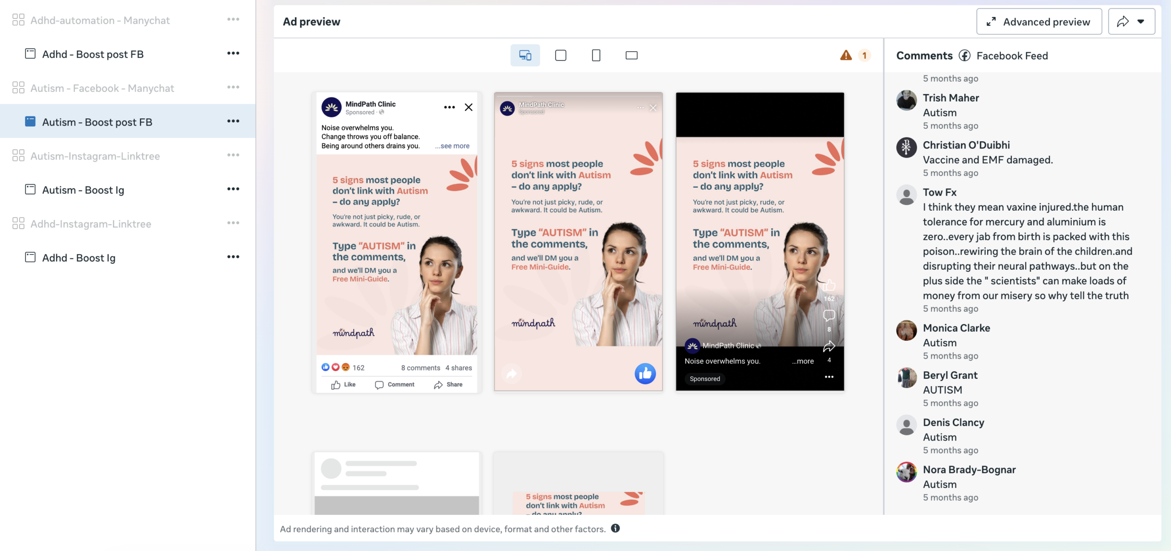Open more options for Autism - Boost post FB
Screen dimensions: 1171x551
233,121
